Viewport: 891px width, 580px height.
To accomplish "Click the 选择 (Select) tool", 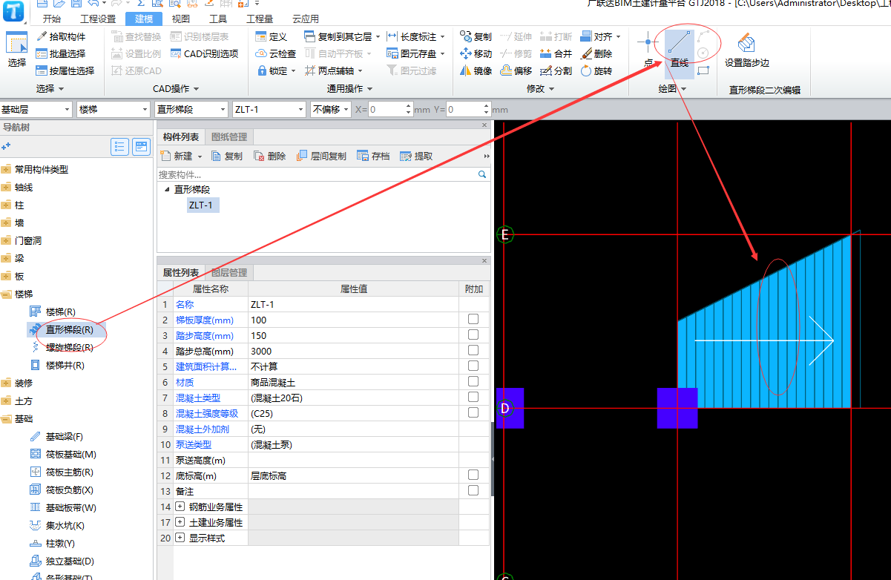I will (x=16, y=50).
